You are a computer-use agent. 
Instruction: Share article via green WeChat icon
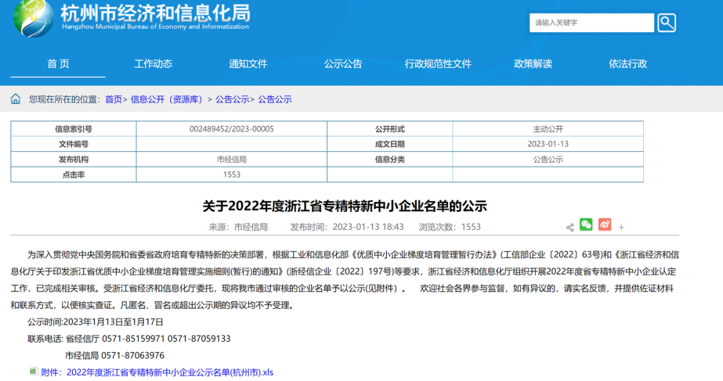pyautogui.click(x=586, y=225)
